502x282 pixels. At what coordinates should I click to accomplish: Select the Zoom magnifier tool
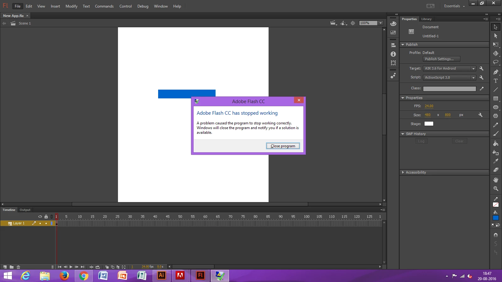coord(496,189)
